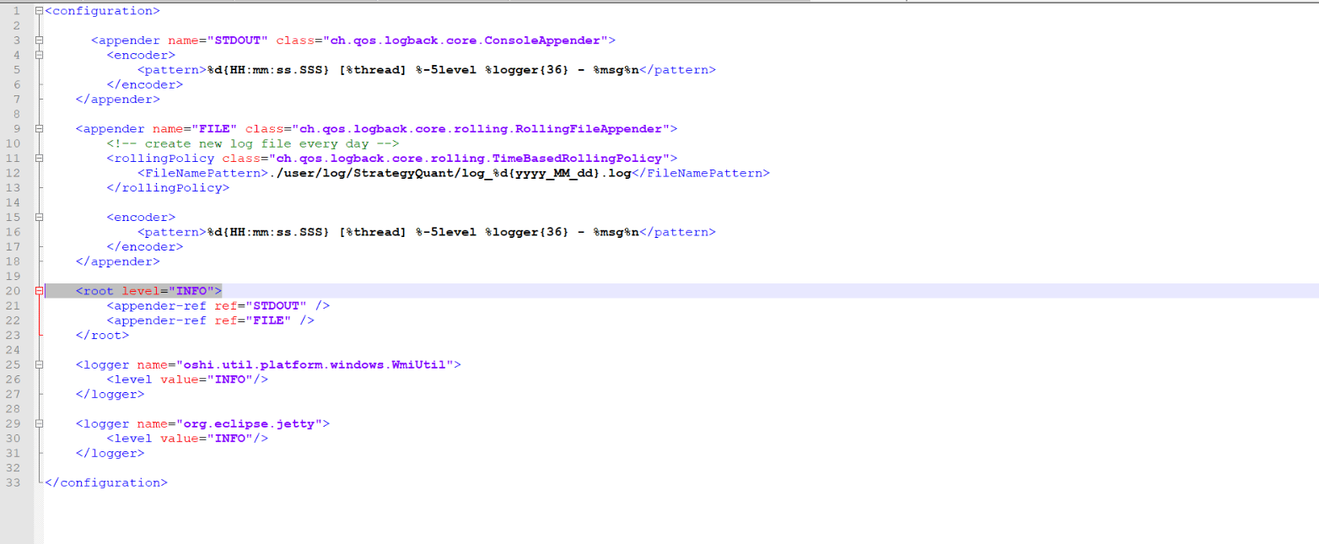Click the </rollingPolicy> tag on line 13
The height and width of the screenshot is (544, 1319).
[x=168, y=188]
